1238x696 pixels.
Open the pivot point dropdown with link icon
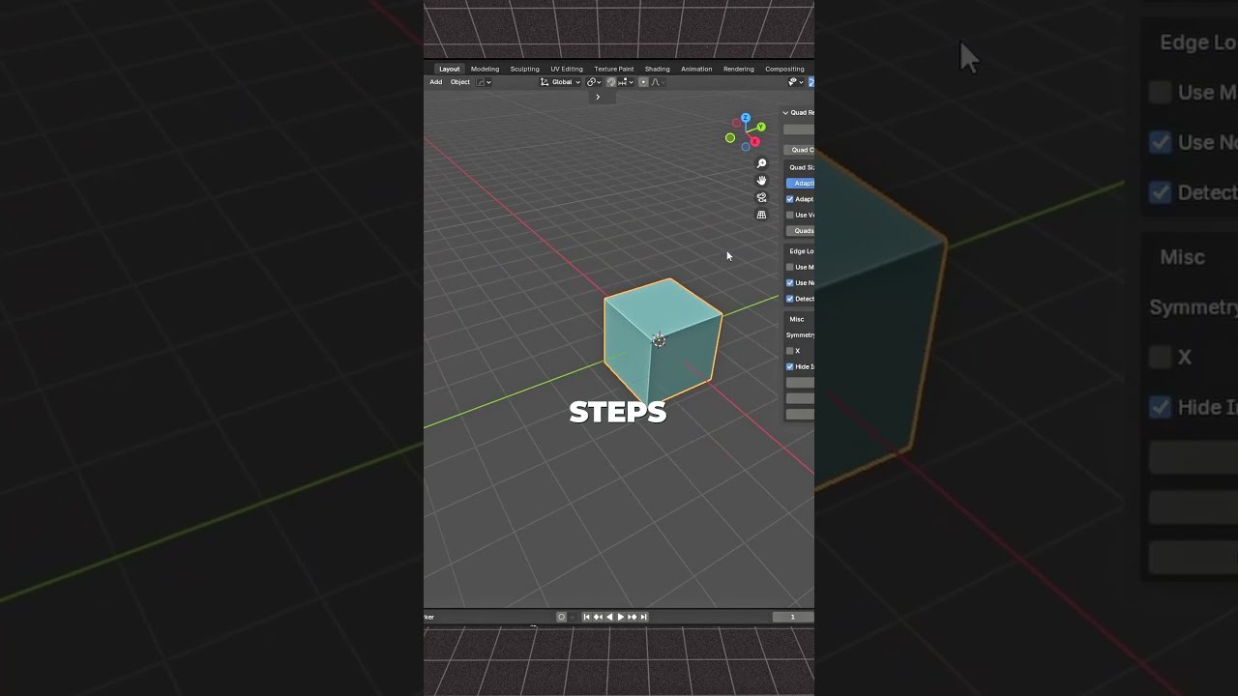click(594, 82)
